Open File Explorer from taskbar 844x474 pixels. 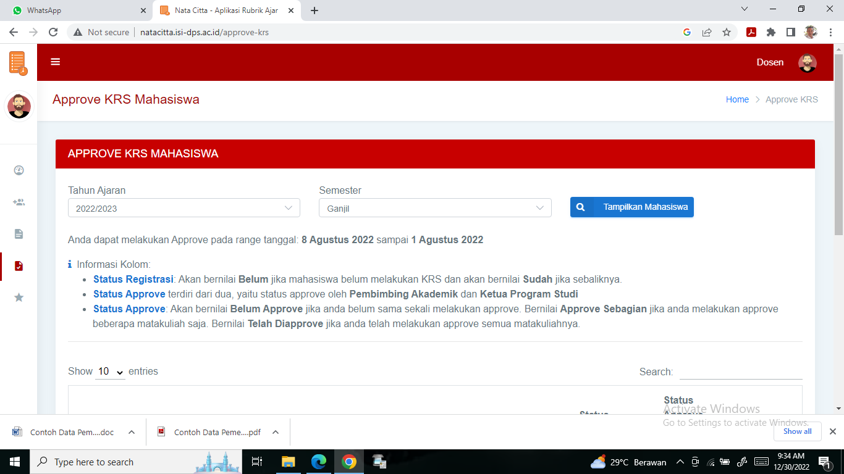(x=289, y=462)
